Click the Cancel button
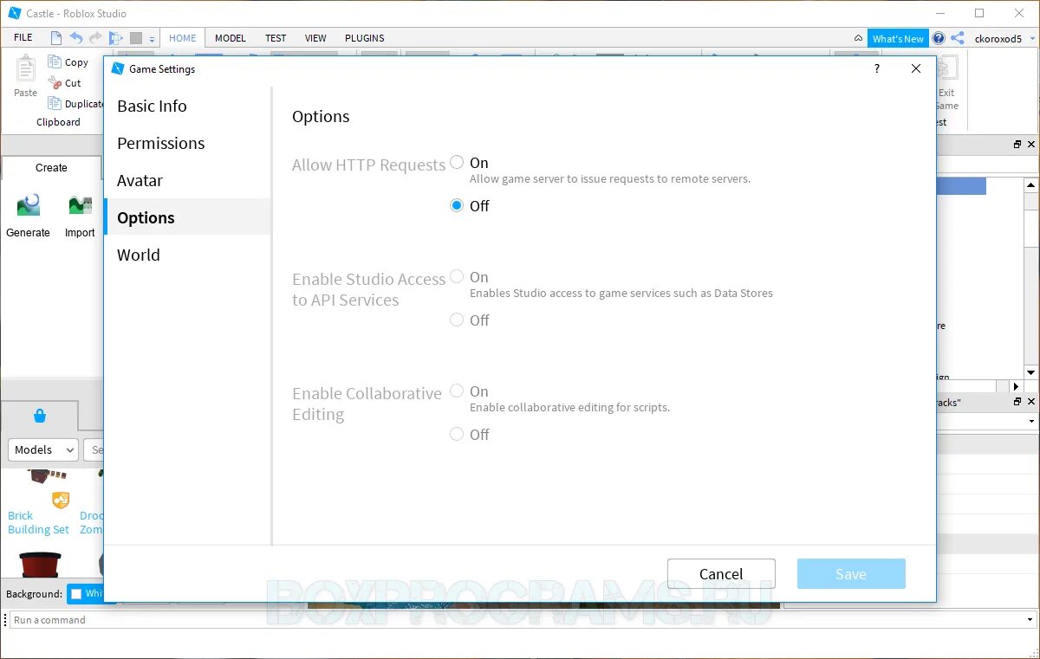 coord(721,574)
